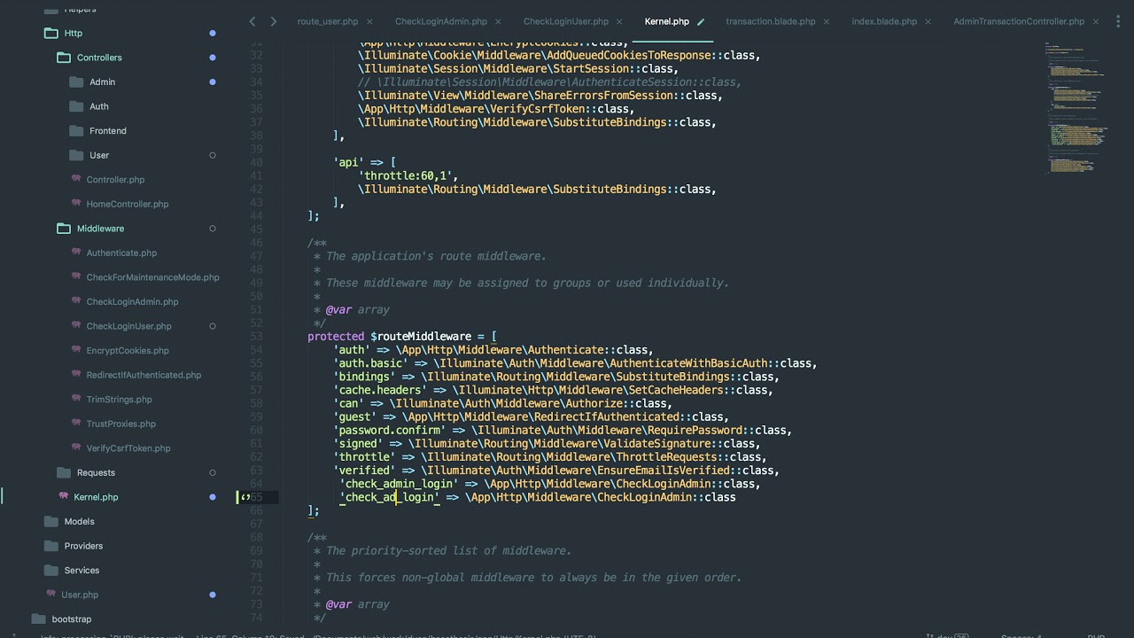Click the unsaved pencil icon on Kernel.php tab

701,21
